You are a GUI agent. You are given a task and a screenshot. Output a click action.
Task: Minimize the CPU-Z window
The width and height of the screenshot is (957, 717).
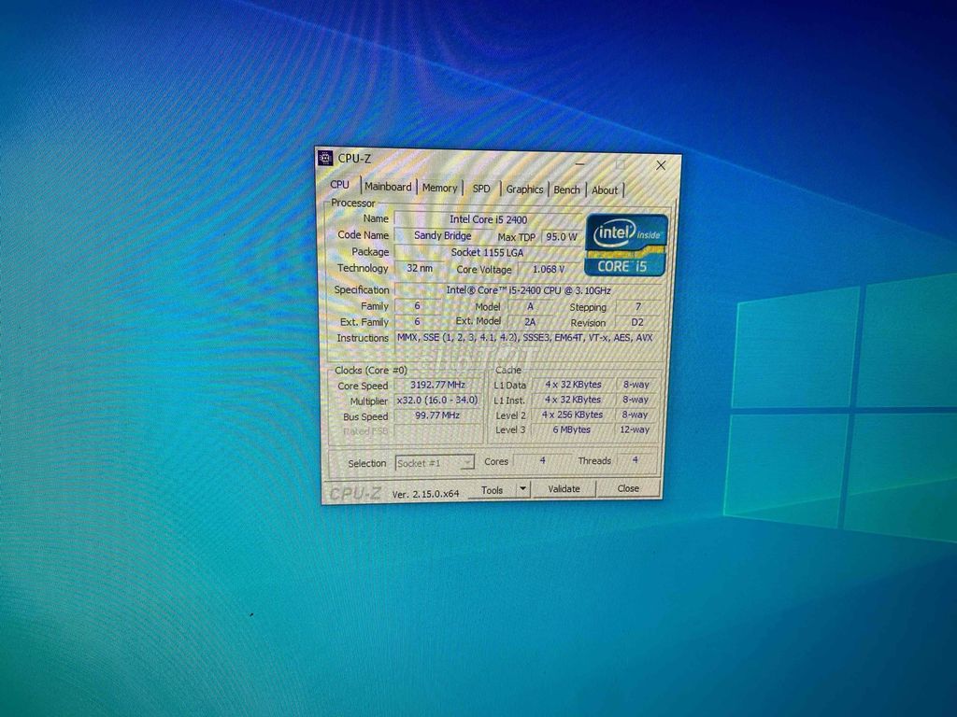pyautogui.click(x=579, y=163)
